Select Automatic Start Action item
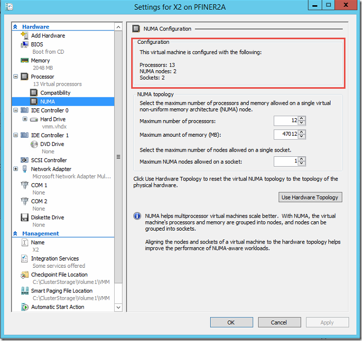The width and height of the screenshot is (362, 341). pyautogui.click(x=58, y=307)
